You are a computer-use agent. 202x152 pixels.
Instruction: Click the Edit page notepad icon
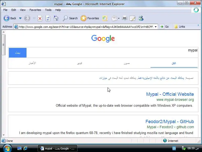[x=132, y=18]
